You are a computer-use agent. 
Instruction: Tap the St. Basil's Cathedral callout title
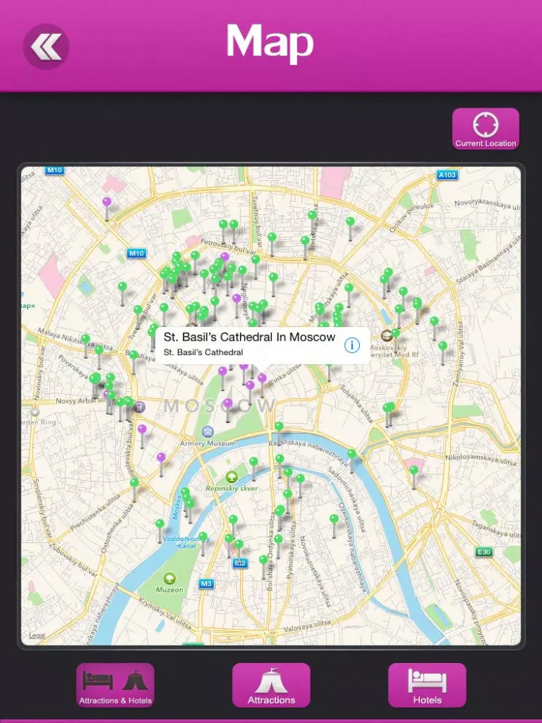(249, 337)
